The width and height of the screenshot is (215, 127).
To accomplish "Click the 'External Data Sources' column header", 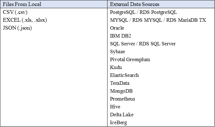I will coord(135,4).
